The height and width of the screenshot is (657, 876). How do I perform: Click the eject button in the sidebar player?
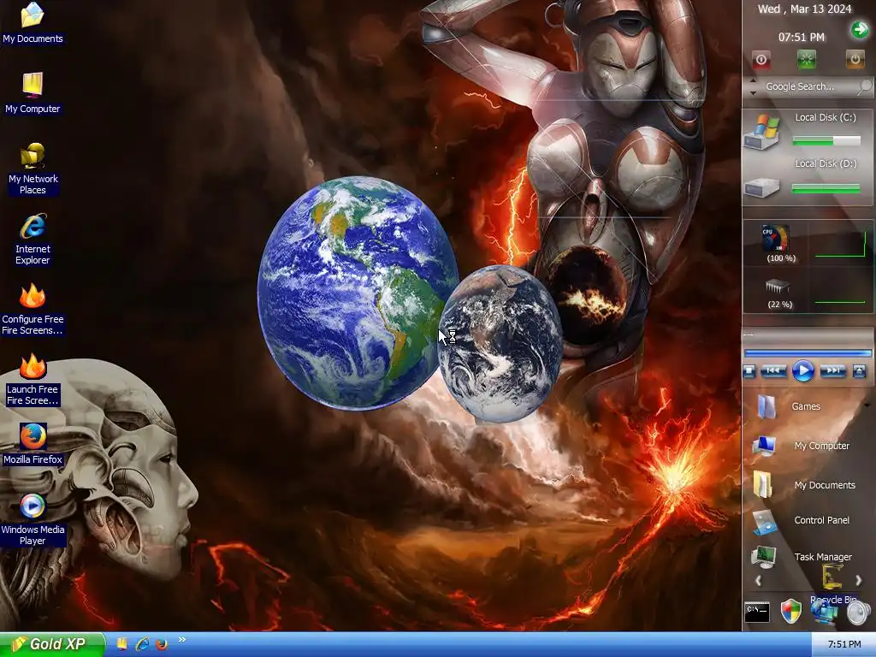pyautogui.click(x=859, y=371)
